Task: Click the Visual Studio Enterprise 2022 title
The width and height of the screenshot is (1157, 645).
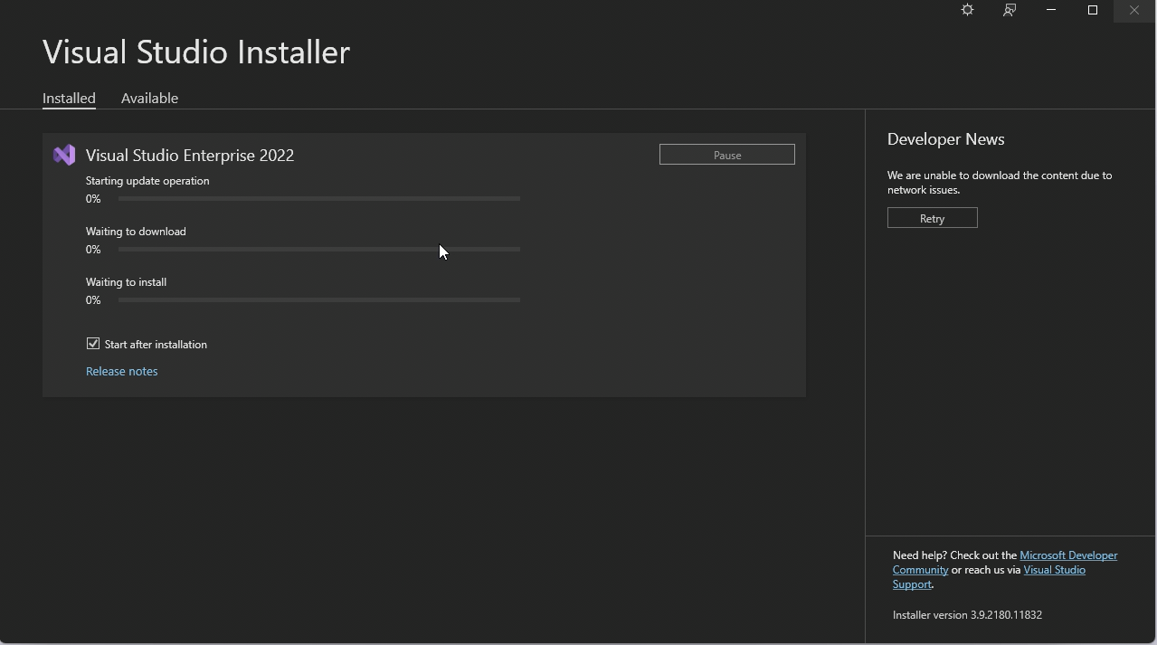Action: 190,156
